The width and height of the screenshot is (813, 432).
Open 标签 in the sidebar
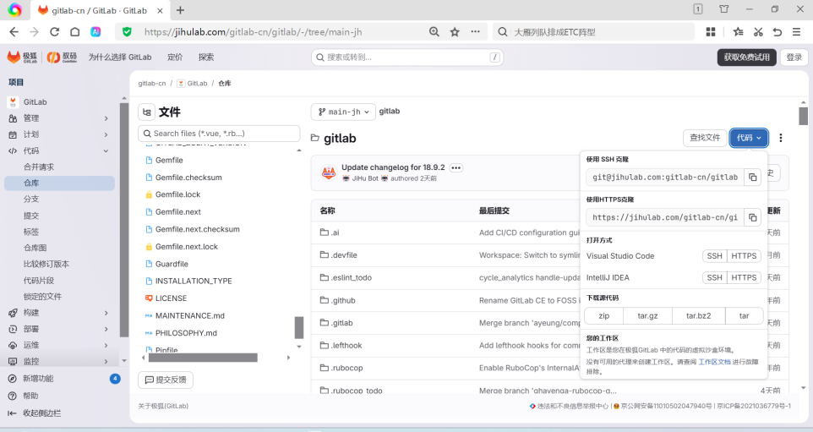(x=31, y=232)
